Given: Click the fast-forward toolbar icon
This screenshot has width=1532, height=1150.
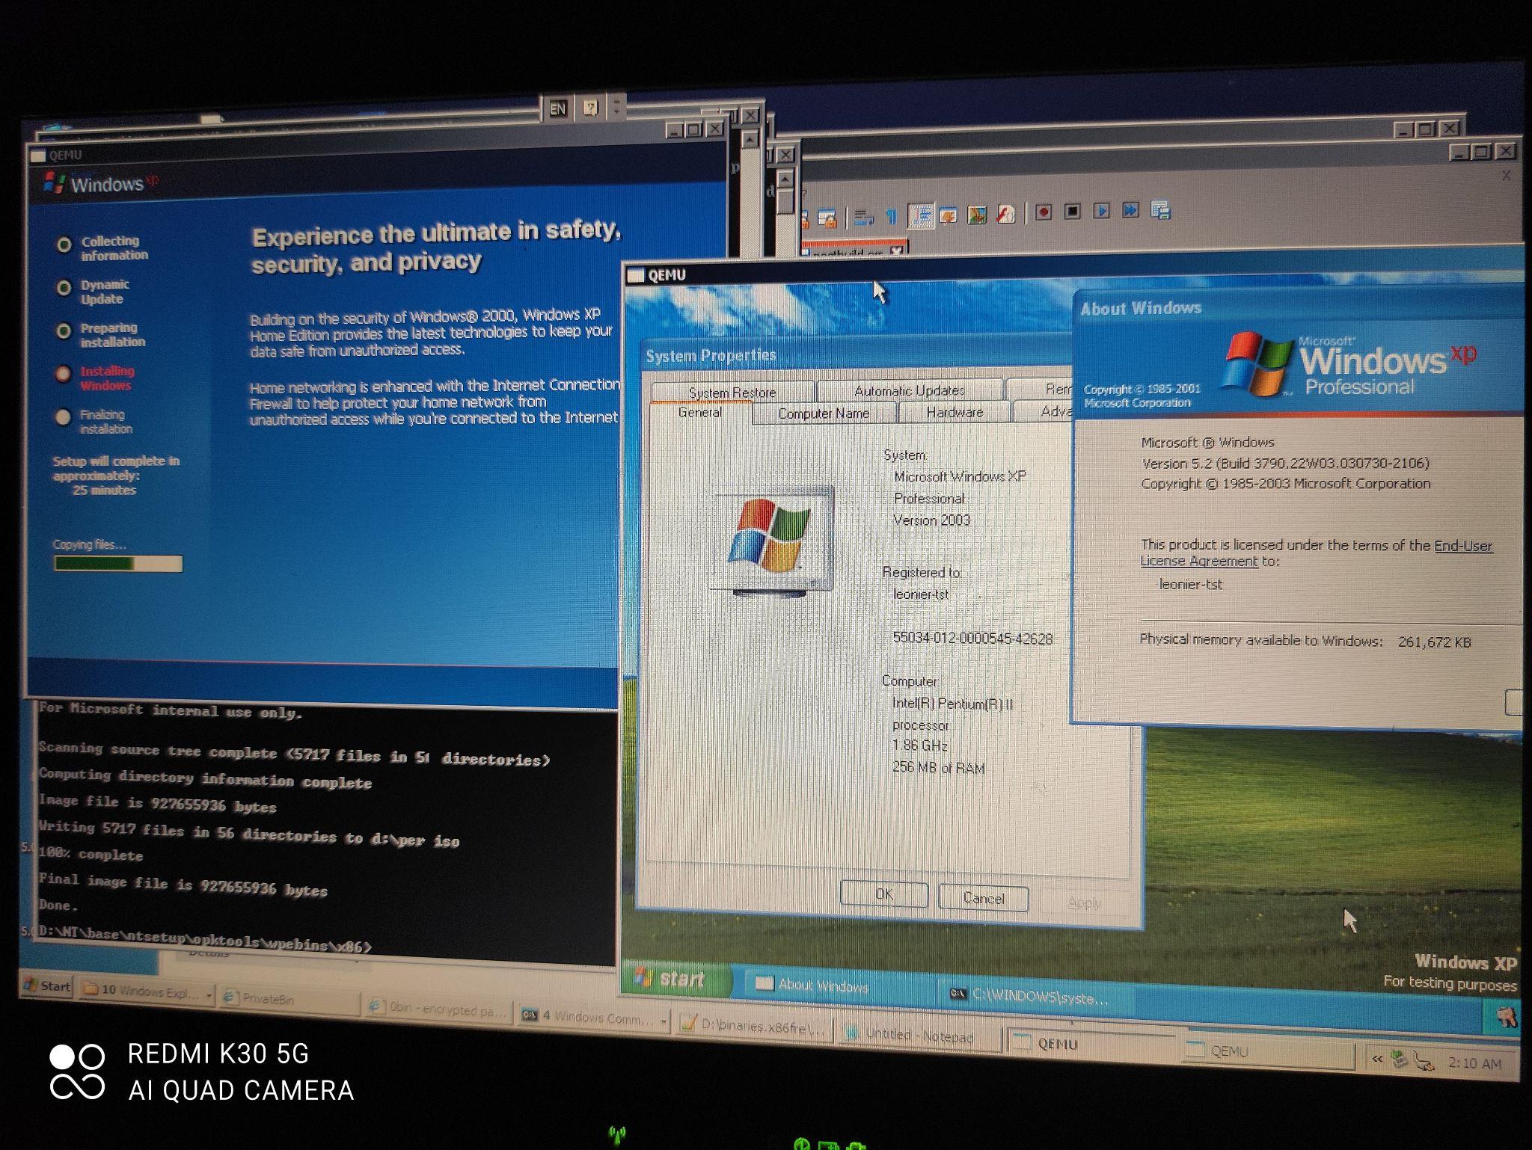Looking at the screenshot, I should (x=1131, y=212).
